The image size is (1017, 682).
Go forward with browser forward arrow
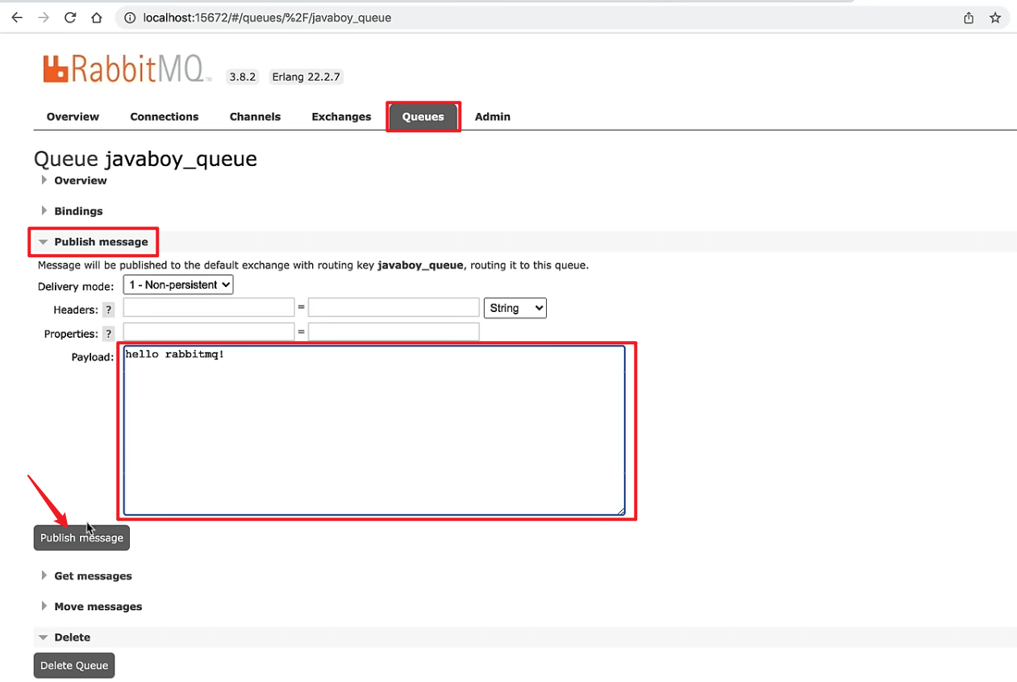coord(44,17)
